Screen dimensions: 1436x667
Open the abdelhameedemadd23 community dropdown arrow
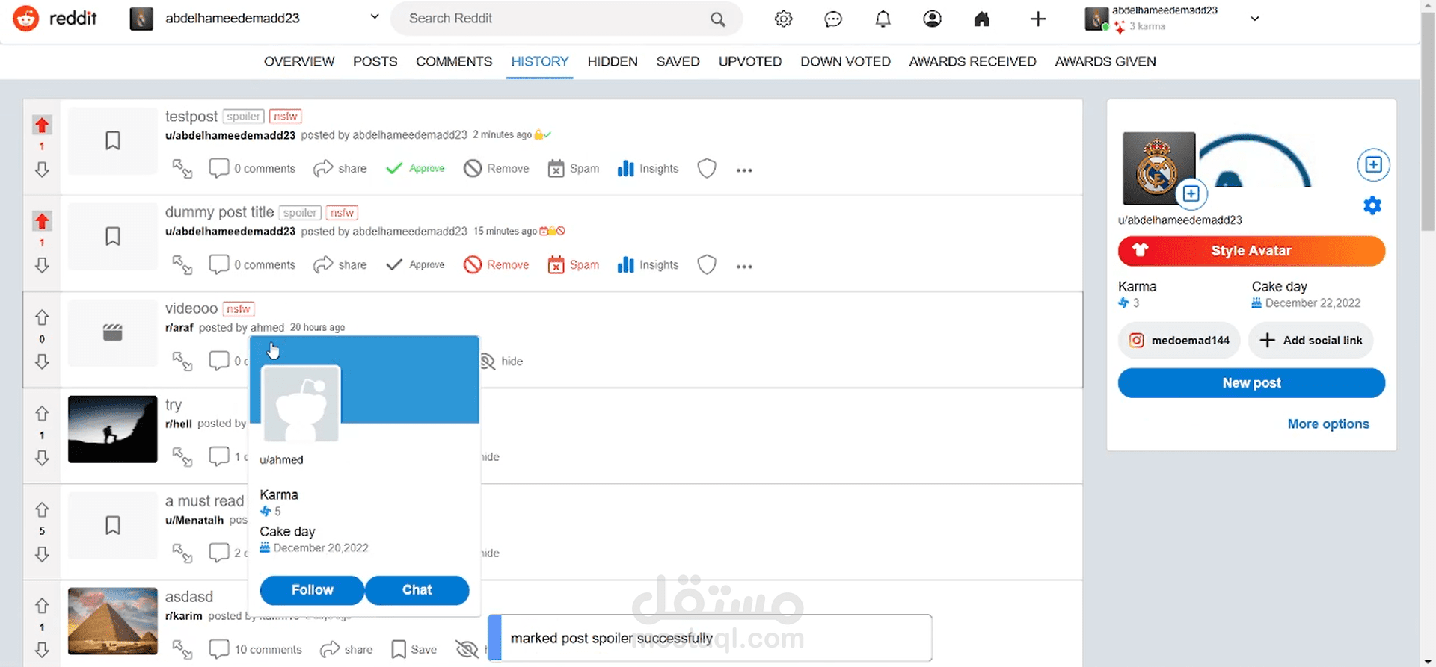point(375,17)
